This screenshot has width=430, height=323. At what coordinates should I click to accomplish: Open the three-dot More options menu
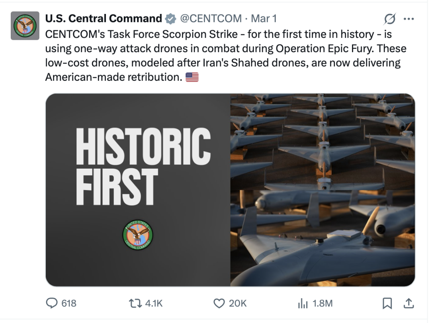coord(409,19)
